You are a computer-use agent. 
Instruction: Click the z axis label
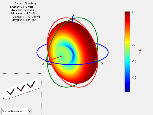coord(73,15)
